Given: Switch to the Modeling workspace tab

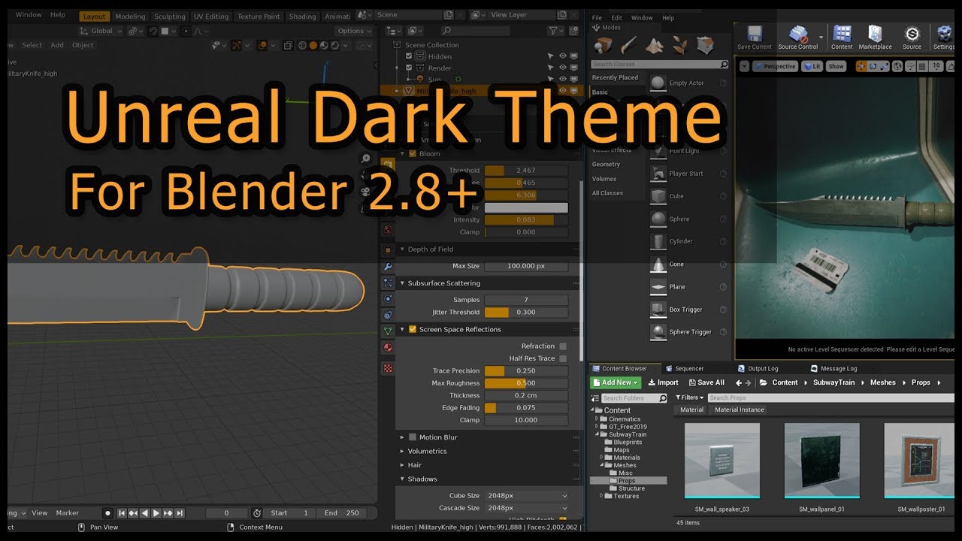Looking at the screenshot, I should (130, 17).
